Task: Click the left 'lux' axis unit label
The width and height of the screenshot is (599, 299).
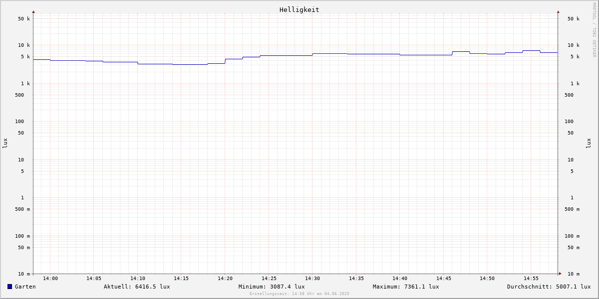Action: [x=5, y=143]
